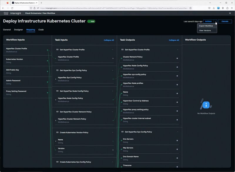Click connector dot of Admin Password workflow input
This screenshot has width=235, height=172.
[x=48, y=82]
